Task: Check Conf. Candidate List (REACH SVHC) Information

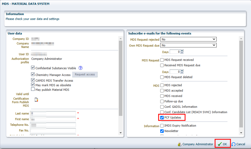Action: (162, 112)
